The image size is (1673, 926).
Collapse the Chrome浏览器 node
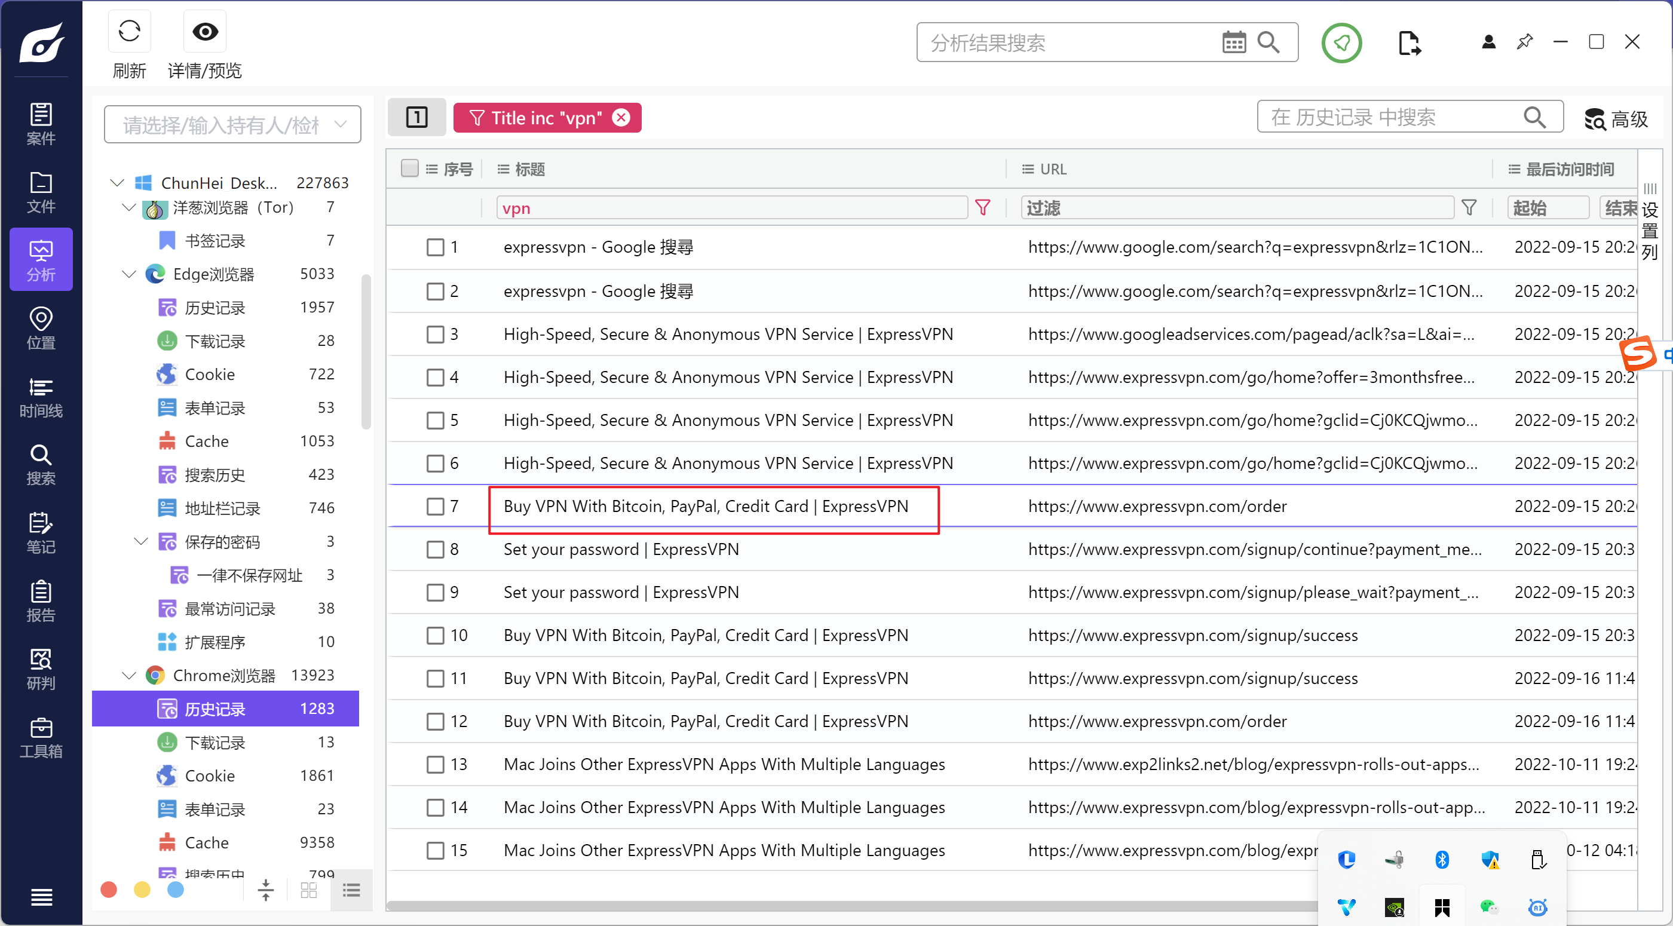[x=128, y=675]
